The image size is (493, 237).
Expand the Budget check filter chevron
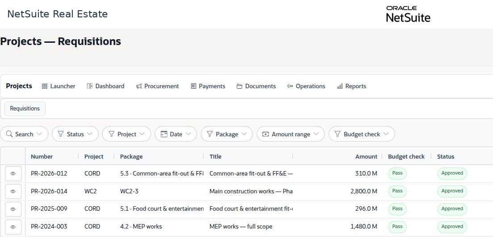click(x=386, y=134)
